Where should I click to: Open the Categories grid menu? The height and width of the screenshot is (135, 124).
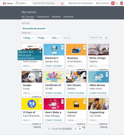click(x=21, y=3)
